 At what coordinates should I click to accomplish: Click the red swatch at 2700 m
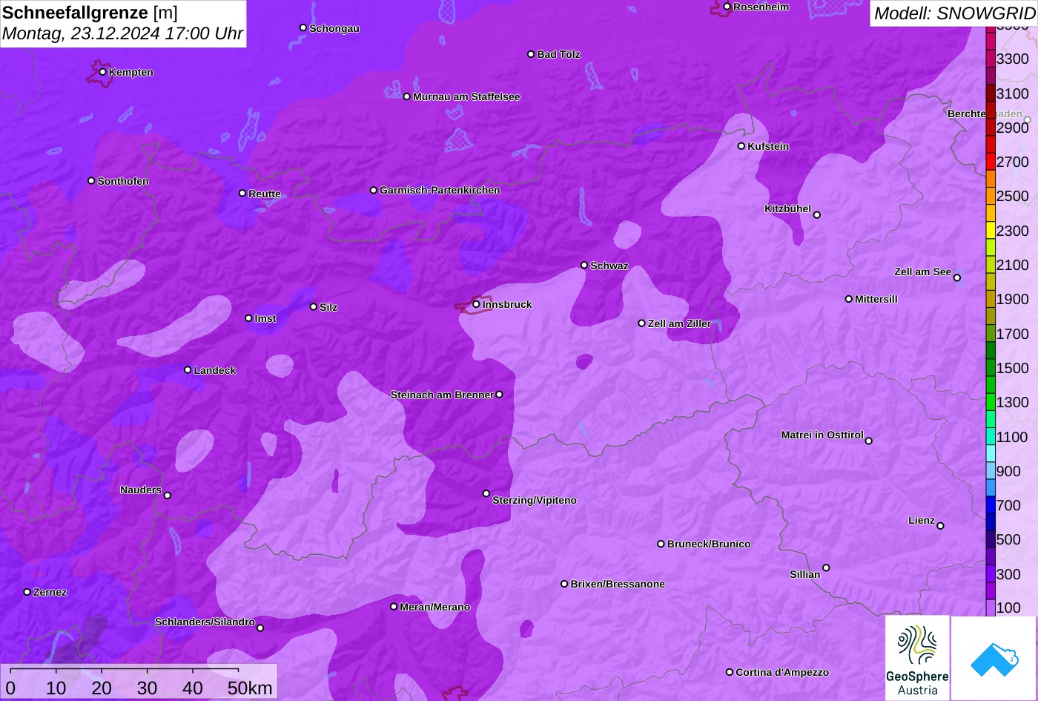click(991, 162)
